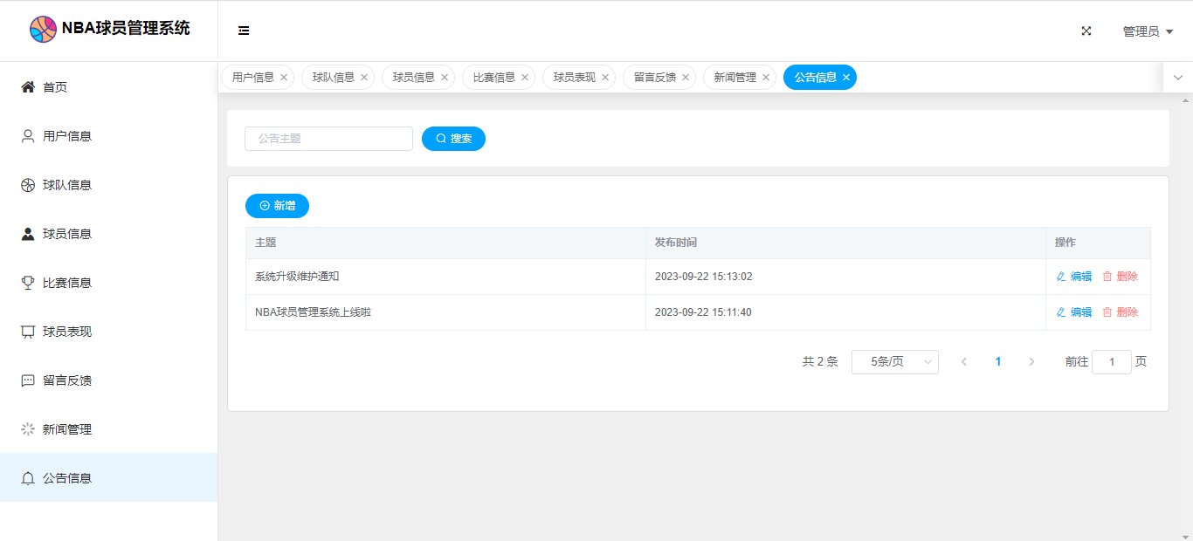Click the basketball logo icon
Image resolution: width=1193 pixels, height=541 pixels.
click(x=43, y=29)
